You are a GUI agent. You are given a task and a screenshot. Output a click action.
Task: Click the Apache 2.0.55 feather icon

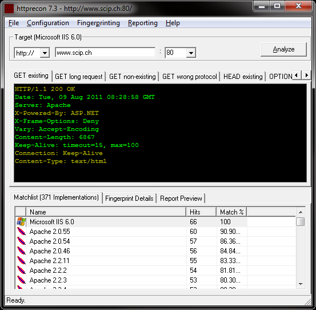(21, 231)
